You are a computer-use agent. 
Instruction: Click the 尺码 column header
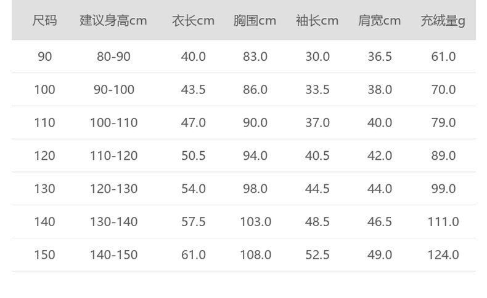44,20
